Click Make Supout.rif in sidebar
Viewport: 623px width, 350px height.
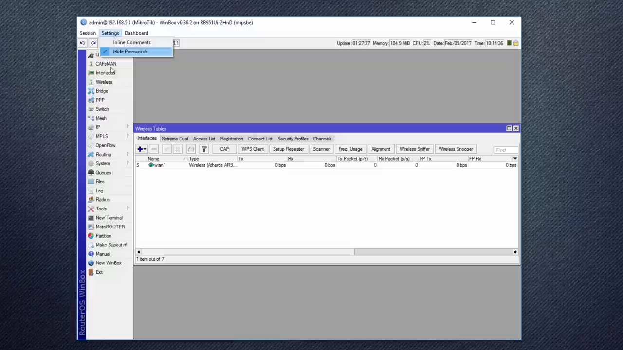[x=111, y=245]
